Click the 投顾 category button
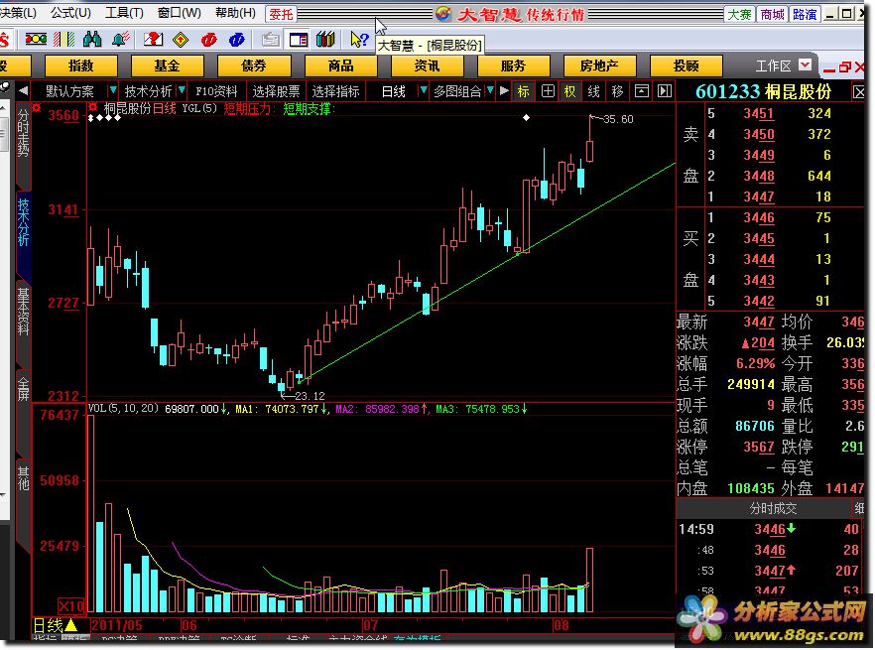Viewport: 875px width, 650px height. pyautogui.click(x=686, y=65)
